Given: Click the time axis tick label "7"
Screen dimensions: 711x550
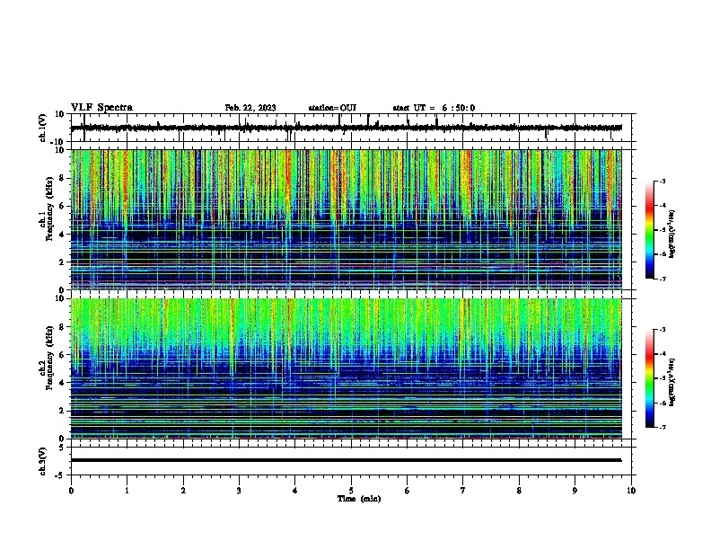Looking at the screenshot, I should tap(463, 491).
